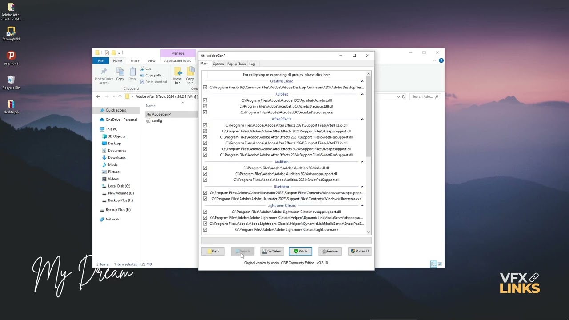569x320 pixels.
Task: Select 3D Objects in navigation pane
Action: tap(113, 136)
